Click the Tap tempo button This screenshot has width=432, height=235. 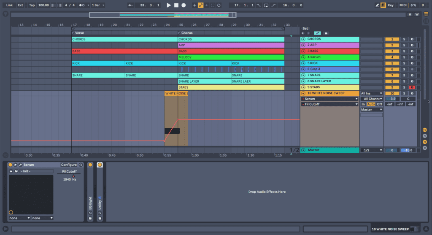pos(32,5)
